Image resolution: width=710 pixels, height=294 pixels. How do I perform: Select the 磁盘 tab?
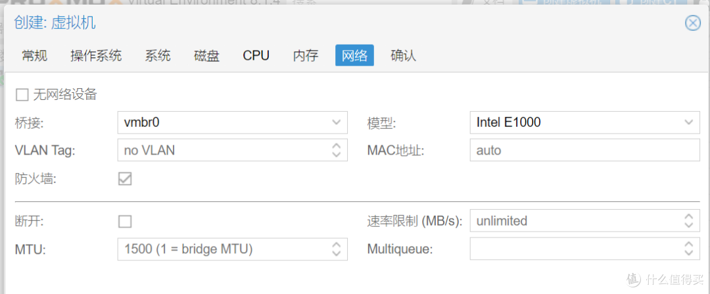click(206, 56)
